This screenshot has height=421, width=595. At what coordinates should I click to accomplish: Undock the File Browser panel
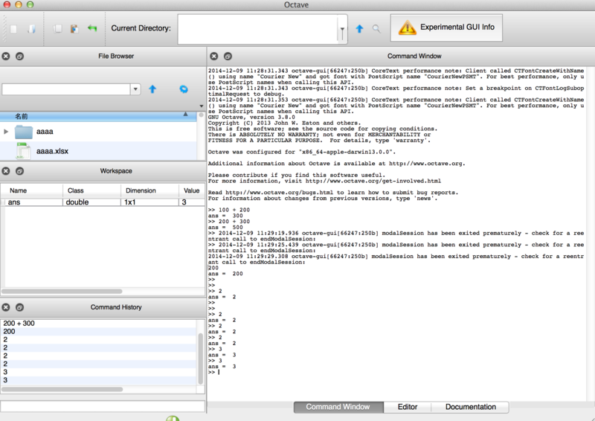(x=20, y=57)
